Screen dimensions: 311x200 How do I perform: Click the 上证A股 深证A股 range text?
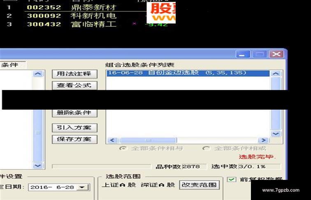[139, 185]
